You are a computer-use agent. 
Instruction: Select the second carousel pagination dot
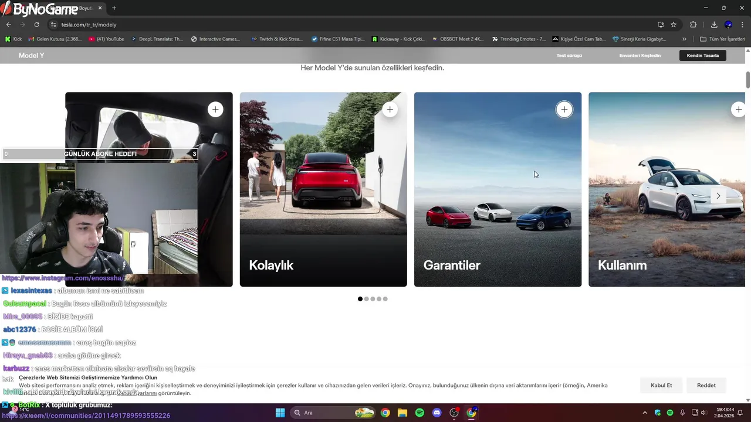pyautogui.click(x=367, y=299)
